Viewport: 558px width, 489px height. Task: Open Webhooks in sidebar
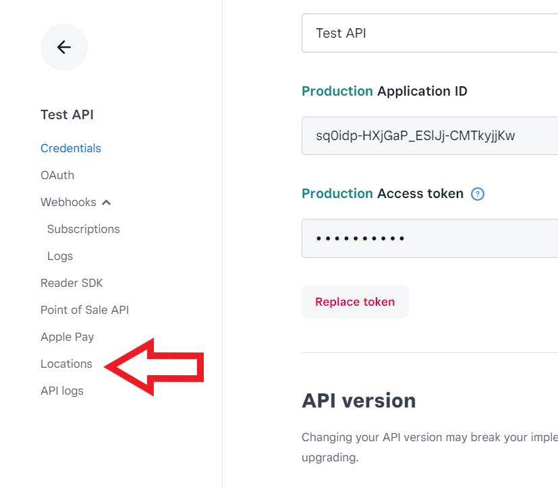(x=68, y=203)
